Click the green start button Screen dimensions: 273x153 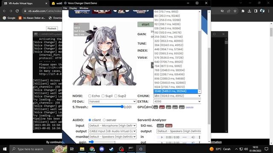tap(145, 25)
